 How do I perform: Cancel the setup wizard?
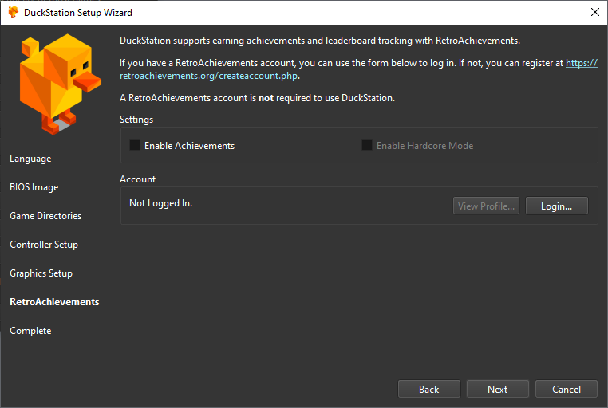click(x=567, y=389)
